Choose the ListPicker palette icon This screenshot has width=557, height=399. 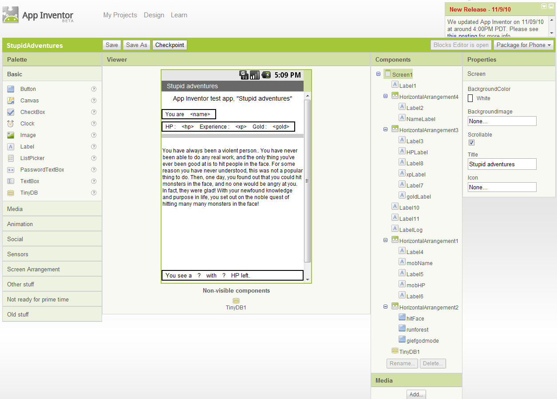pyautogui.click(x=11, y=158)
